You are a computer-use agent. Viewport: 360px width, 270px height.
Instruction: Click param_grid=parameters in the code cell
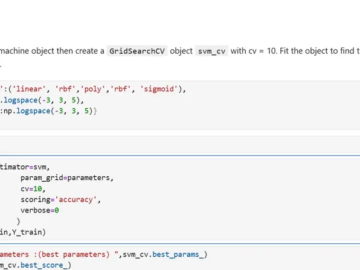click(x=67, y=178)
